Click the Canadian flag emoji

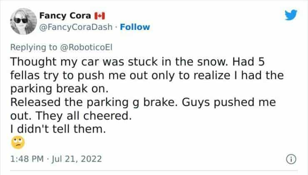tap(99, 16)
